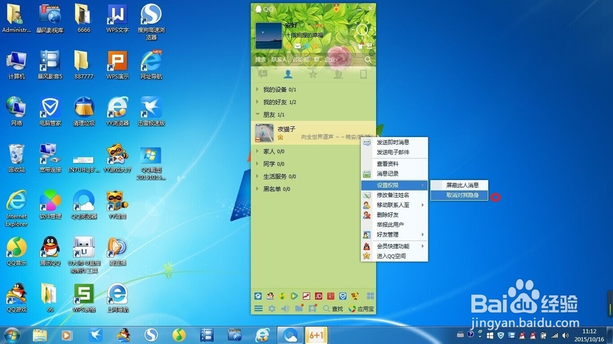Open QQ Mail envelope icon in profile header

pyautogui.click(x=297, y=46)
